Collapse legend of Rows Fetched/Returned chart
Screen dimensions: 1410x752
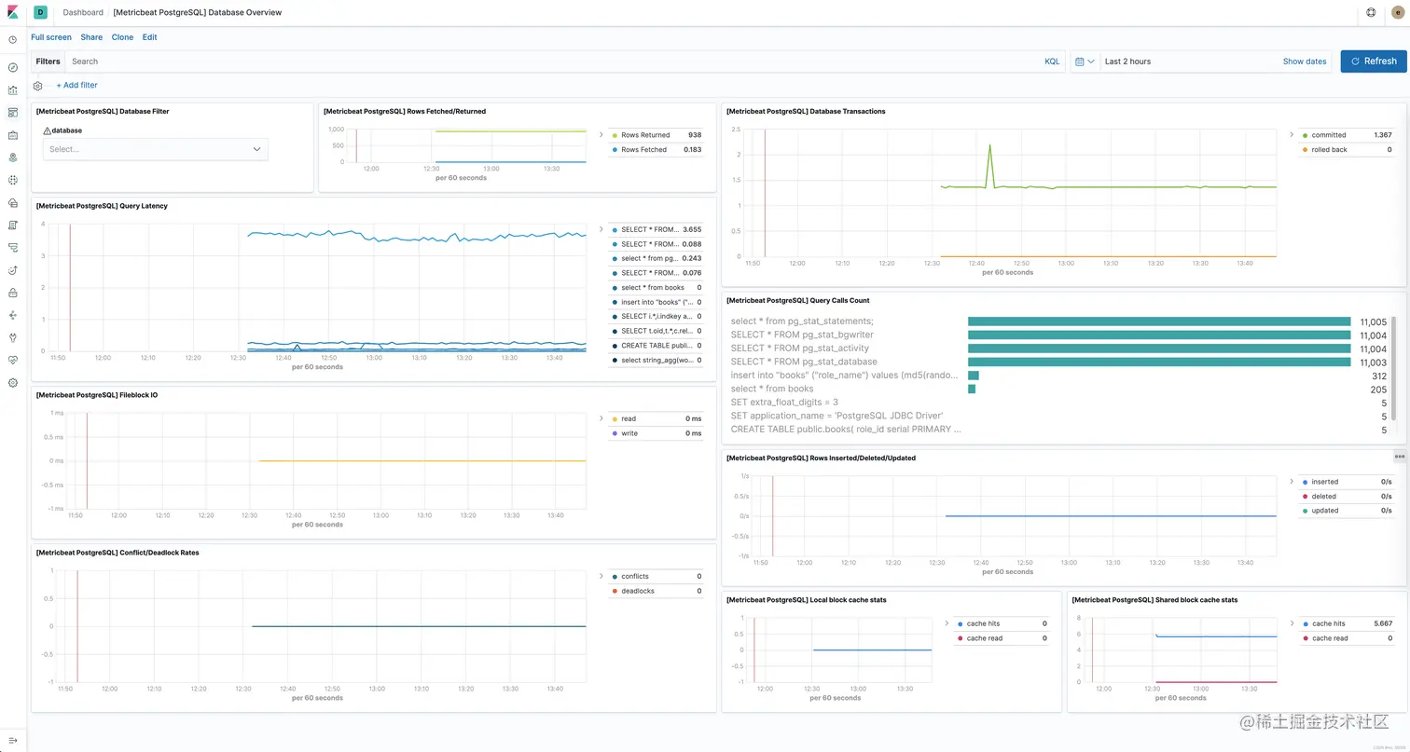[x=601, y=134]
